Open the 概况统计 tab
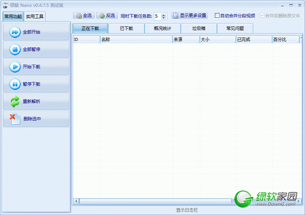 pyautogui.click(x=163, y=28)
